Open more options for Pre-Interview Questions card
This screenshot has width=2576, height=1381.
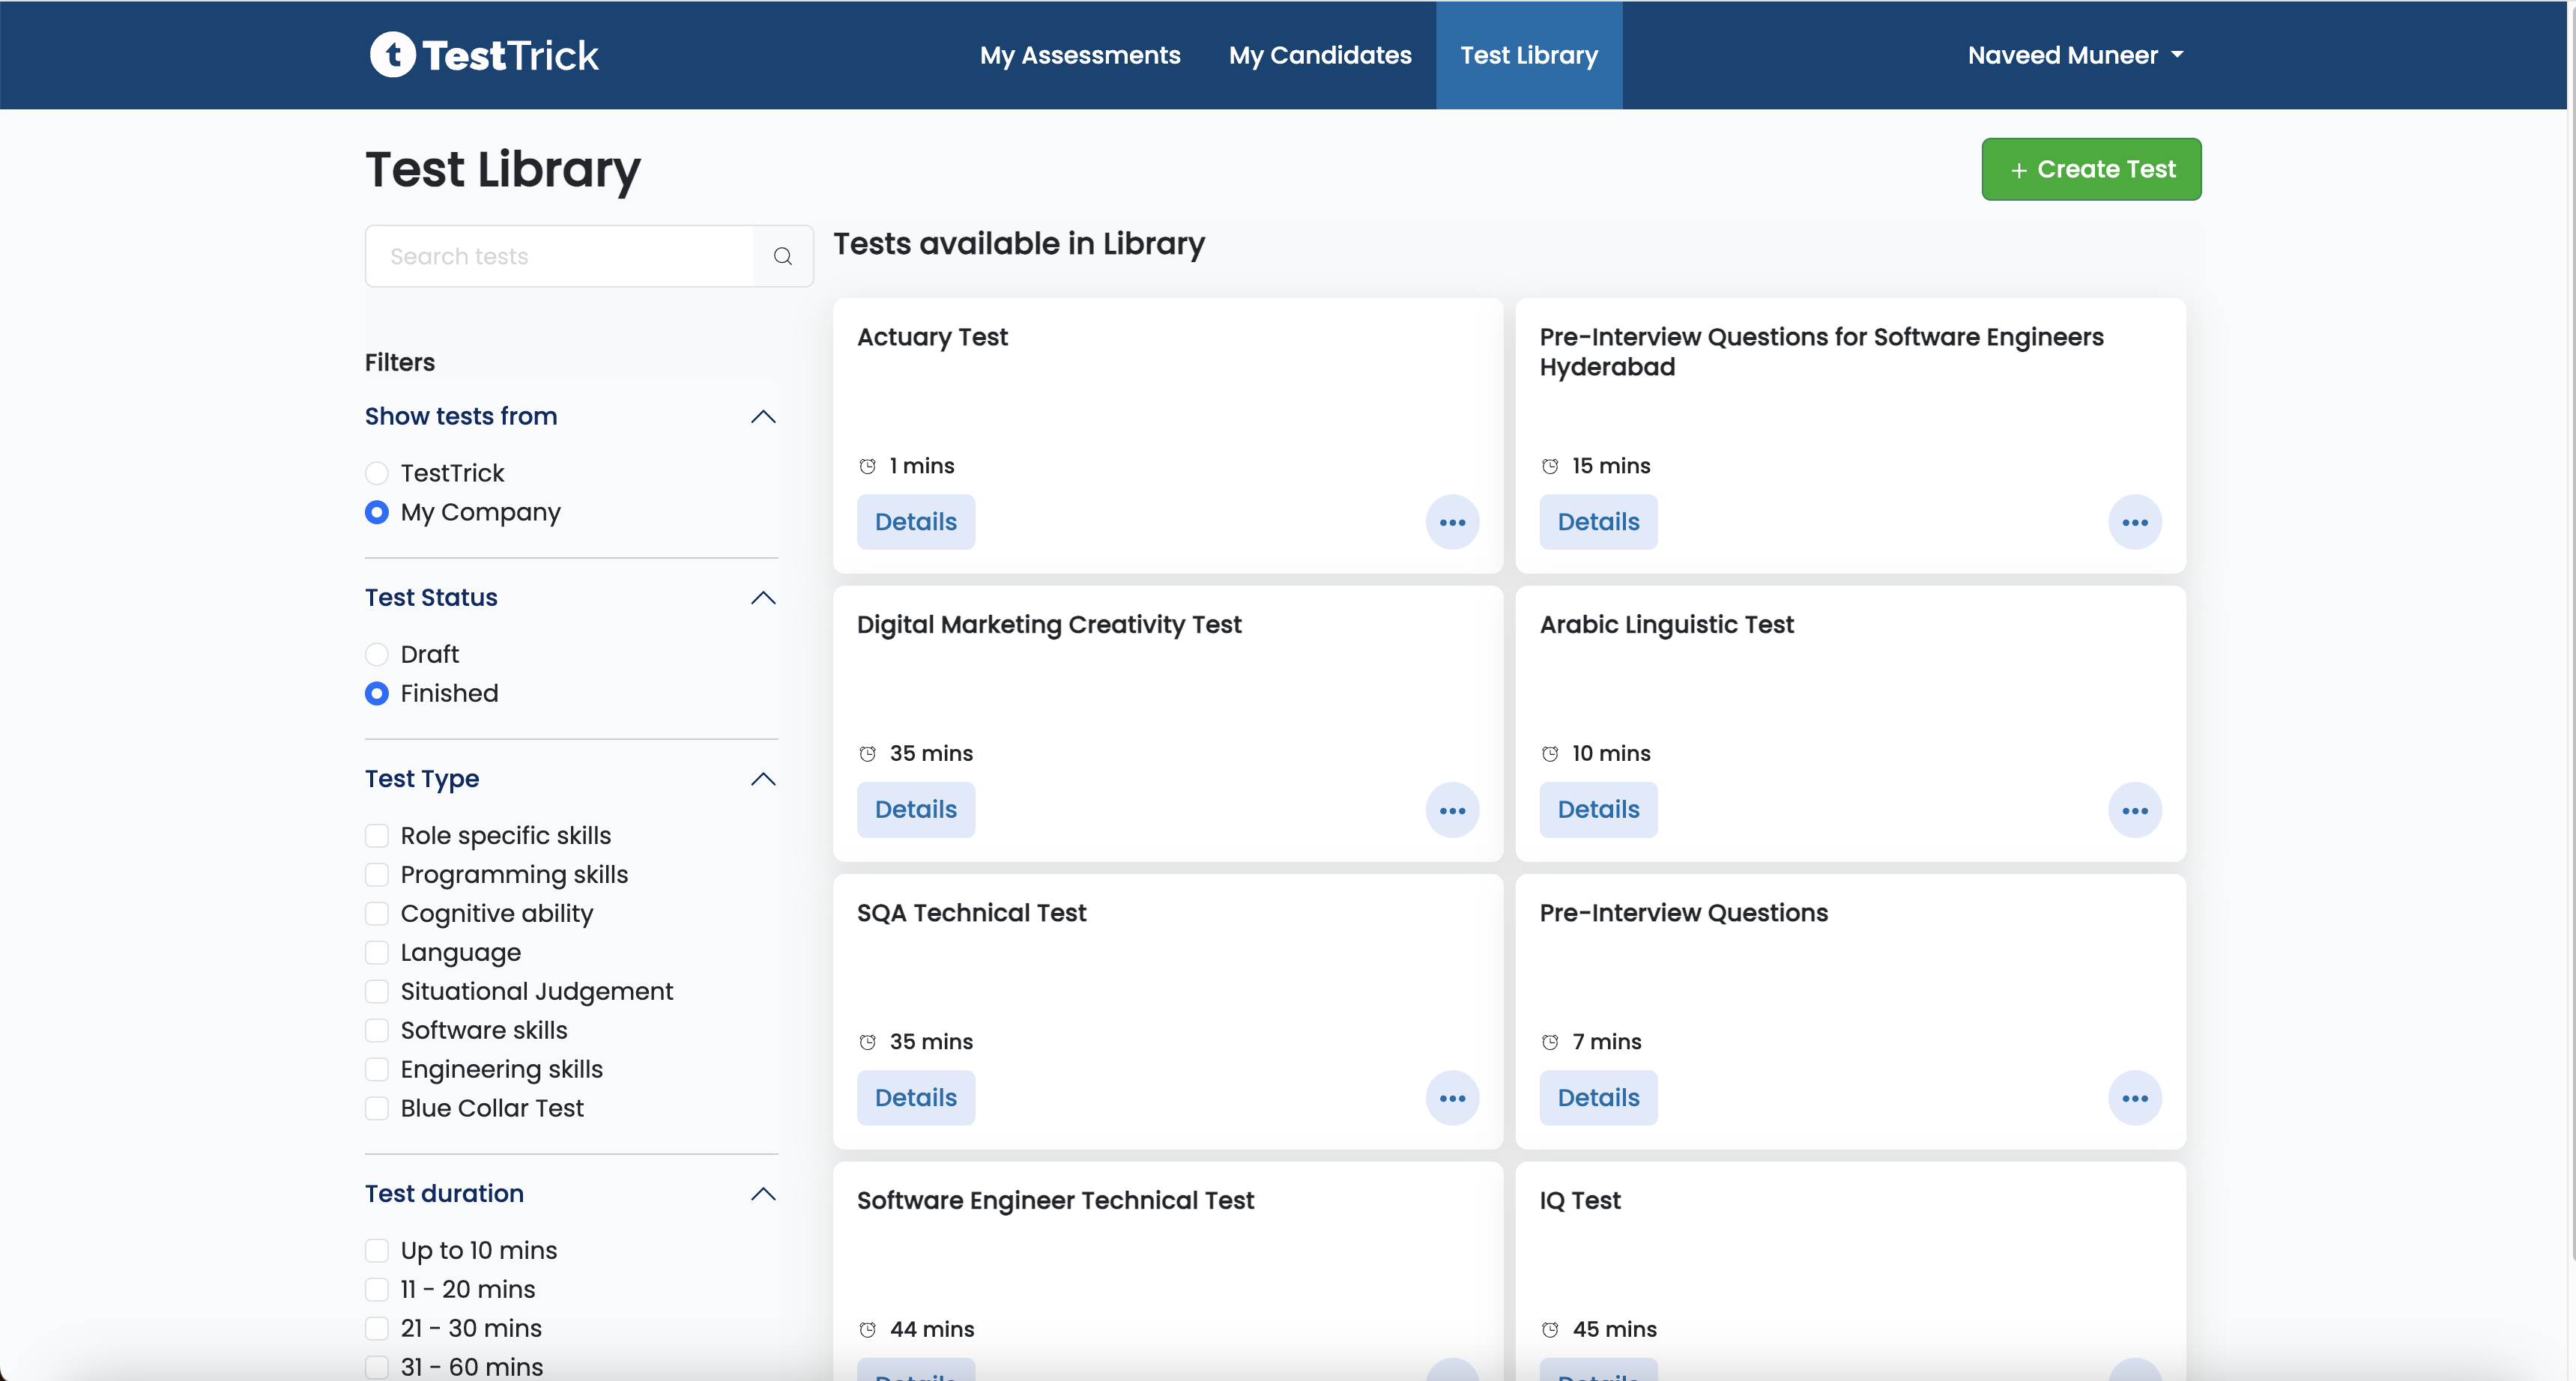2134,1098
